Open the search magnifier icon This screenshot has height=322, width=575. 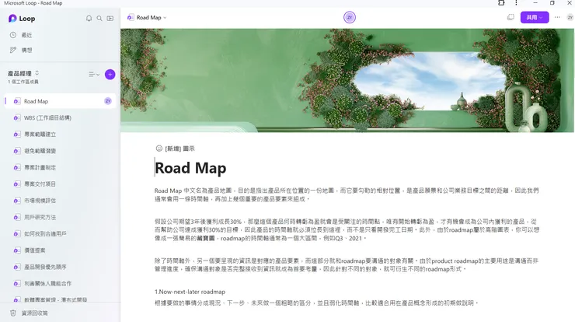[x=99, y=19]
